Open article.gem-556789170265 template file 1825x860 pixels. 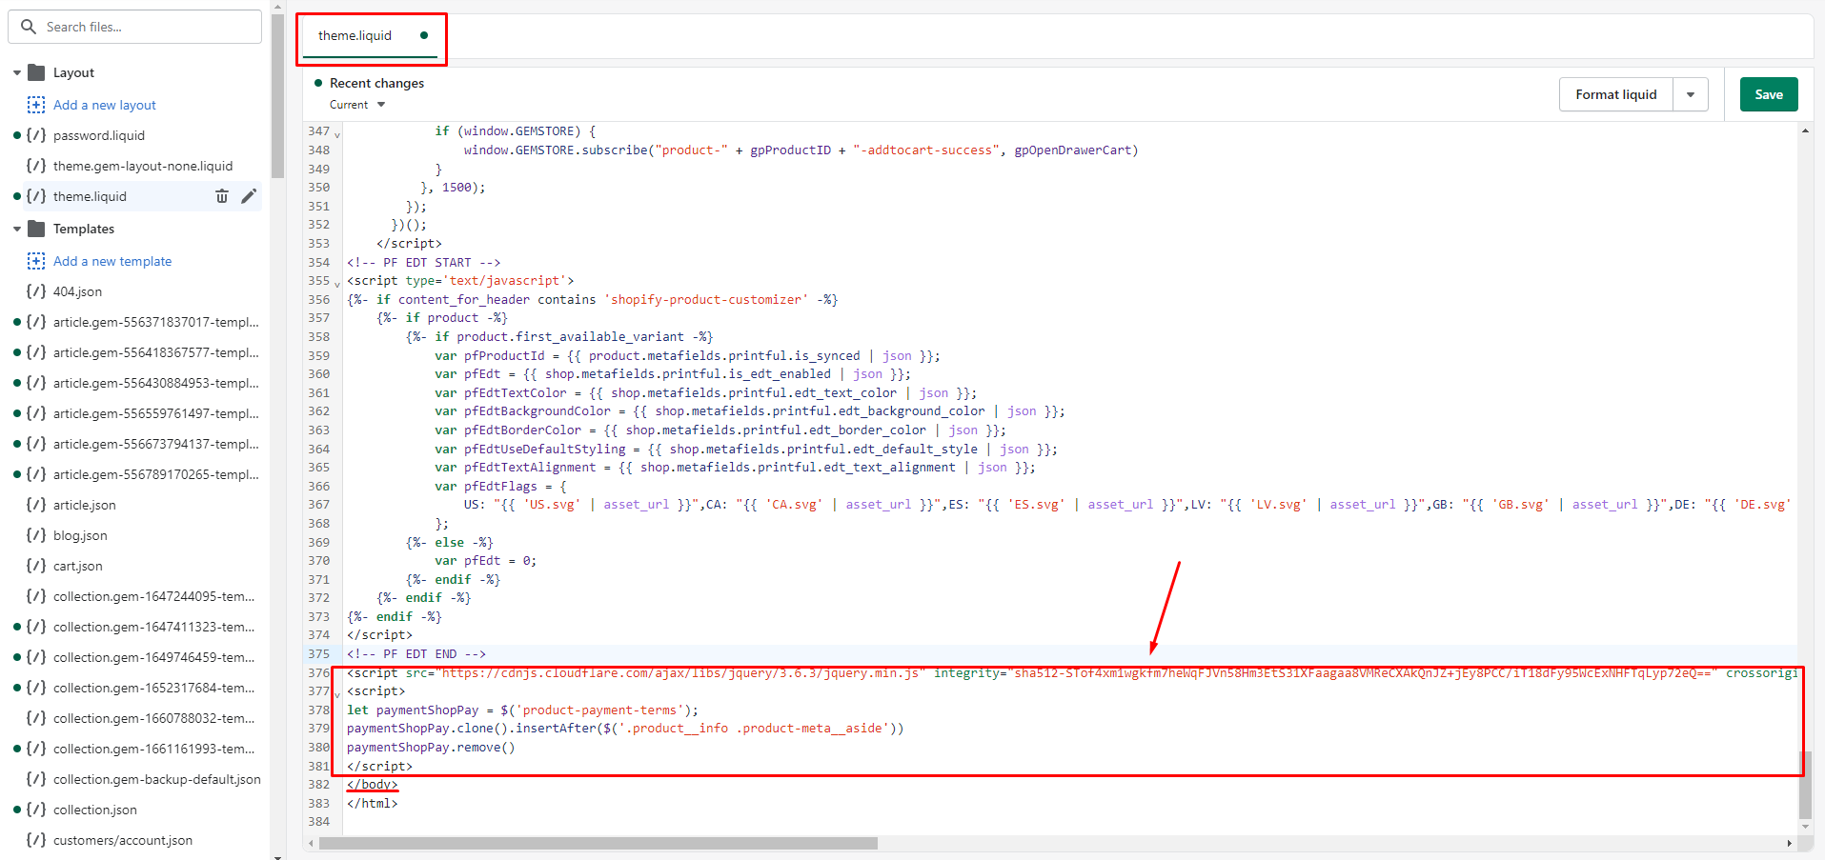click(x=155, y=474)
